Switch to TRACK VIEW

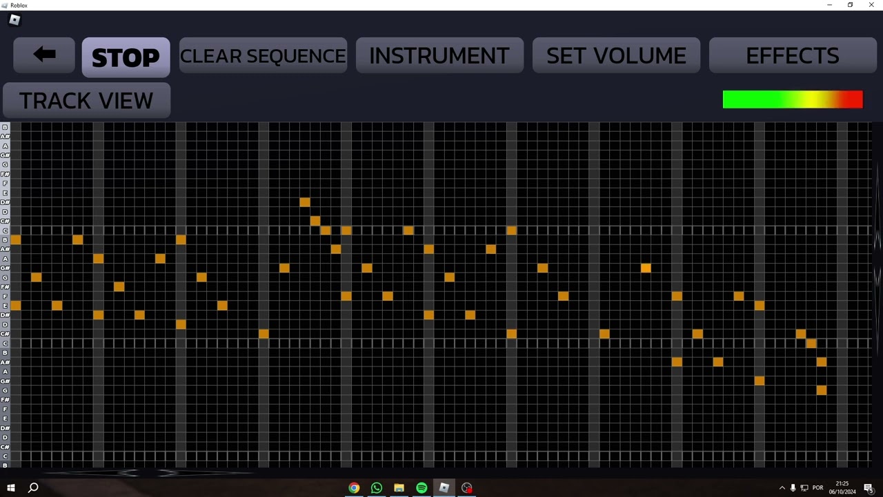point(86,100)
